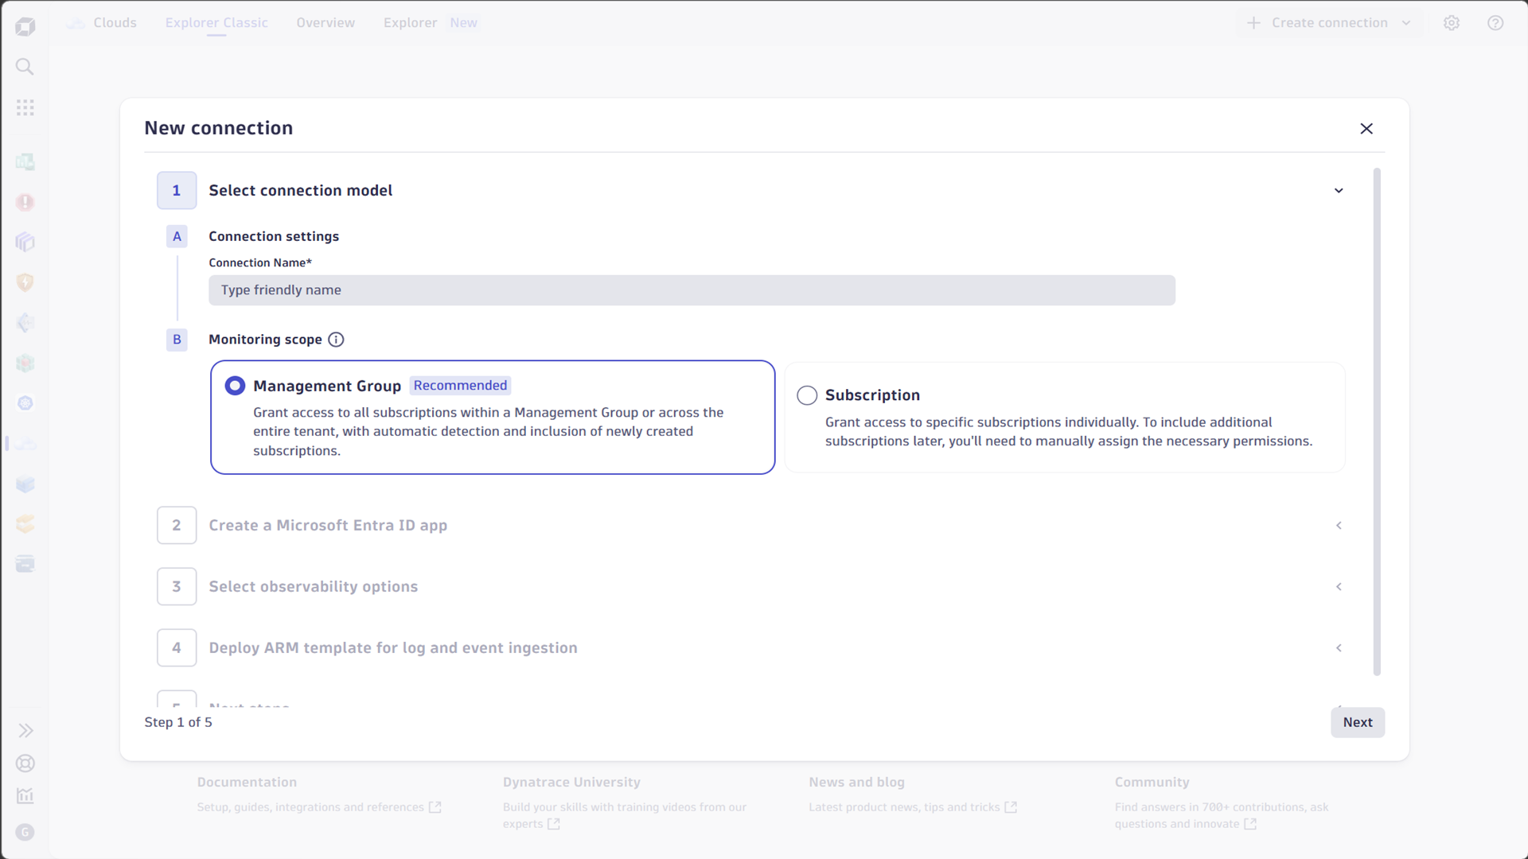Open the chart icon near sidebar bottom
This screenshot has width=1528, height=859.
click(25, 796)
